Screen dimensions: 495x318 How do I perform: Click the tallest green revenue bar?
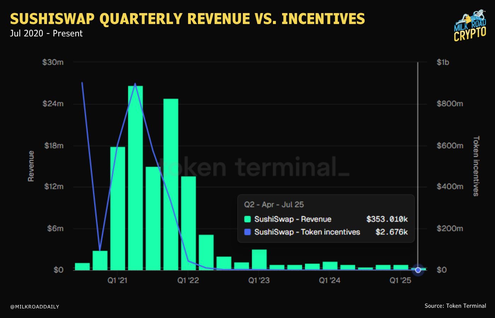point(135,178)
